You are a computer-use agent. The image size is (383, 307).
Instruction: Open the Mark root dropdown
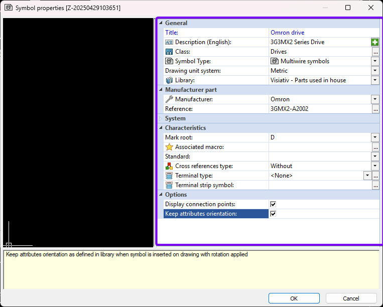tap(375, 137)
